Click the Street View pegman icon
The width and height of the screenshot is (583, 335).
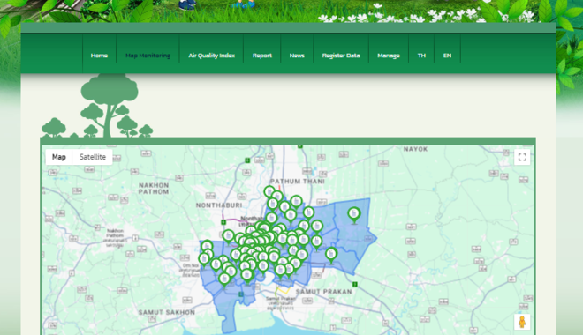click(522, 322)
